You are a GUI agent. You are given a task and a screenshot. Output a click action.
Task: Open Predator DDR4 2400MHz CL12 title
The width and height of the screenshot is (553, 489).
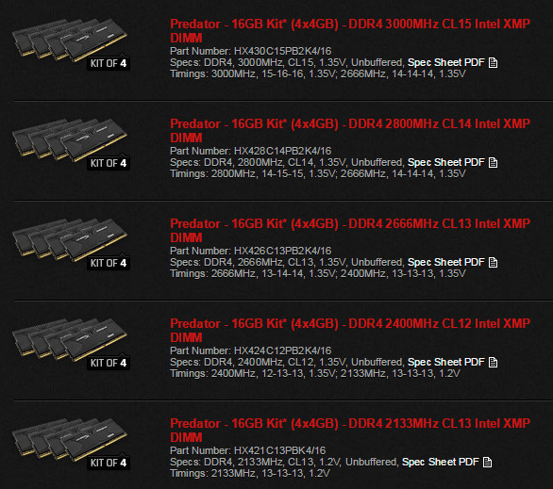click(x=350, y=331)
